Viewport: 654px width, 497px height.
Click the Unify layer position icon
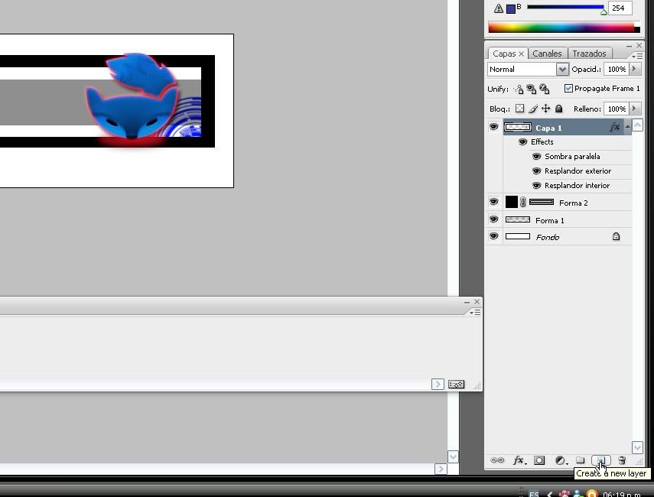(519, 89)
